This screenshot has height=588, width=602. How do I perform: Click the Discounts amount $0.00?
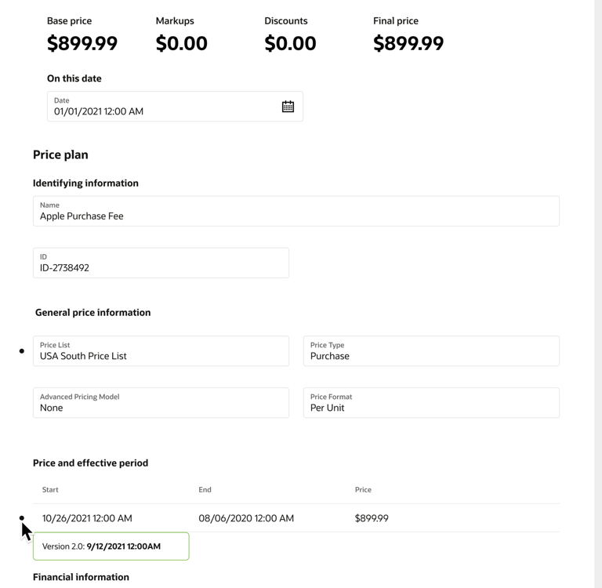tap(290, 44)
